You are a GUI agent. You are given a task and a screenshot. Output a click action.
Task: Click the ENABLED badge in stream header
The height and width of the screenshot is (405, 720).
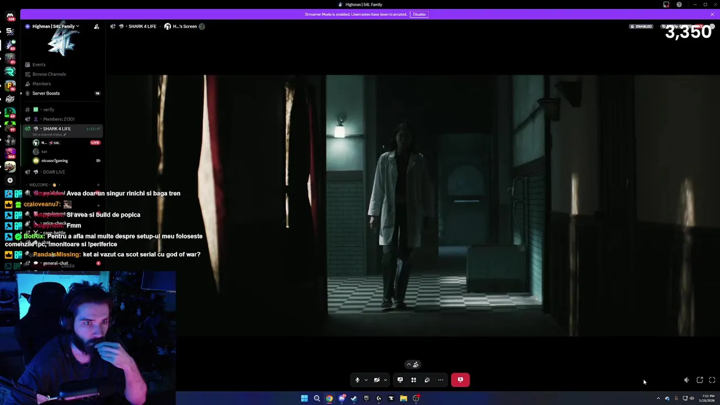point(641,26)
